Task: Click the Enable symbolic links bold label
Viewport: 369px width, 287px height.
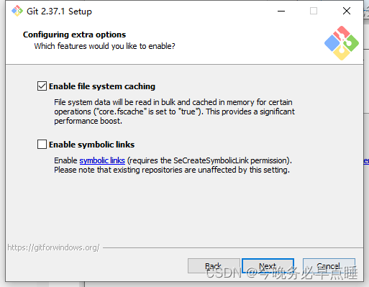Action: (x=92, y=145)
